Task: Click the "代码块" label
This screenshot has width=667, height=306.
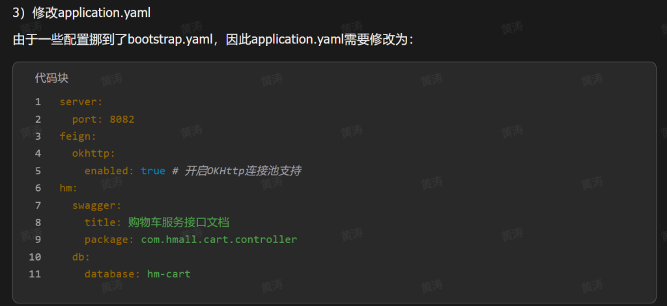Action: click(x=51, y=78)
